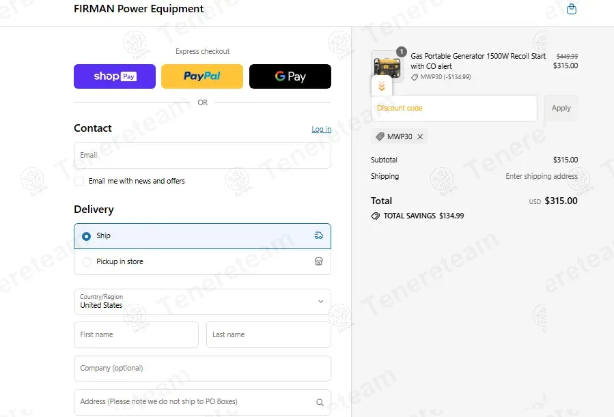Click the Total Savings tag icon

(375, 216)
